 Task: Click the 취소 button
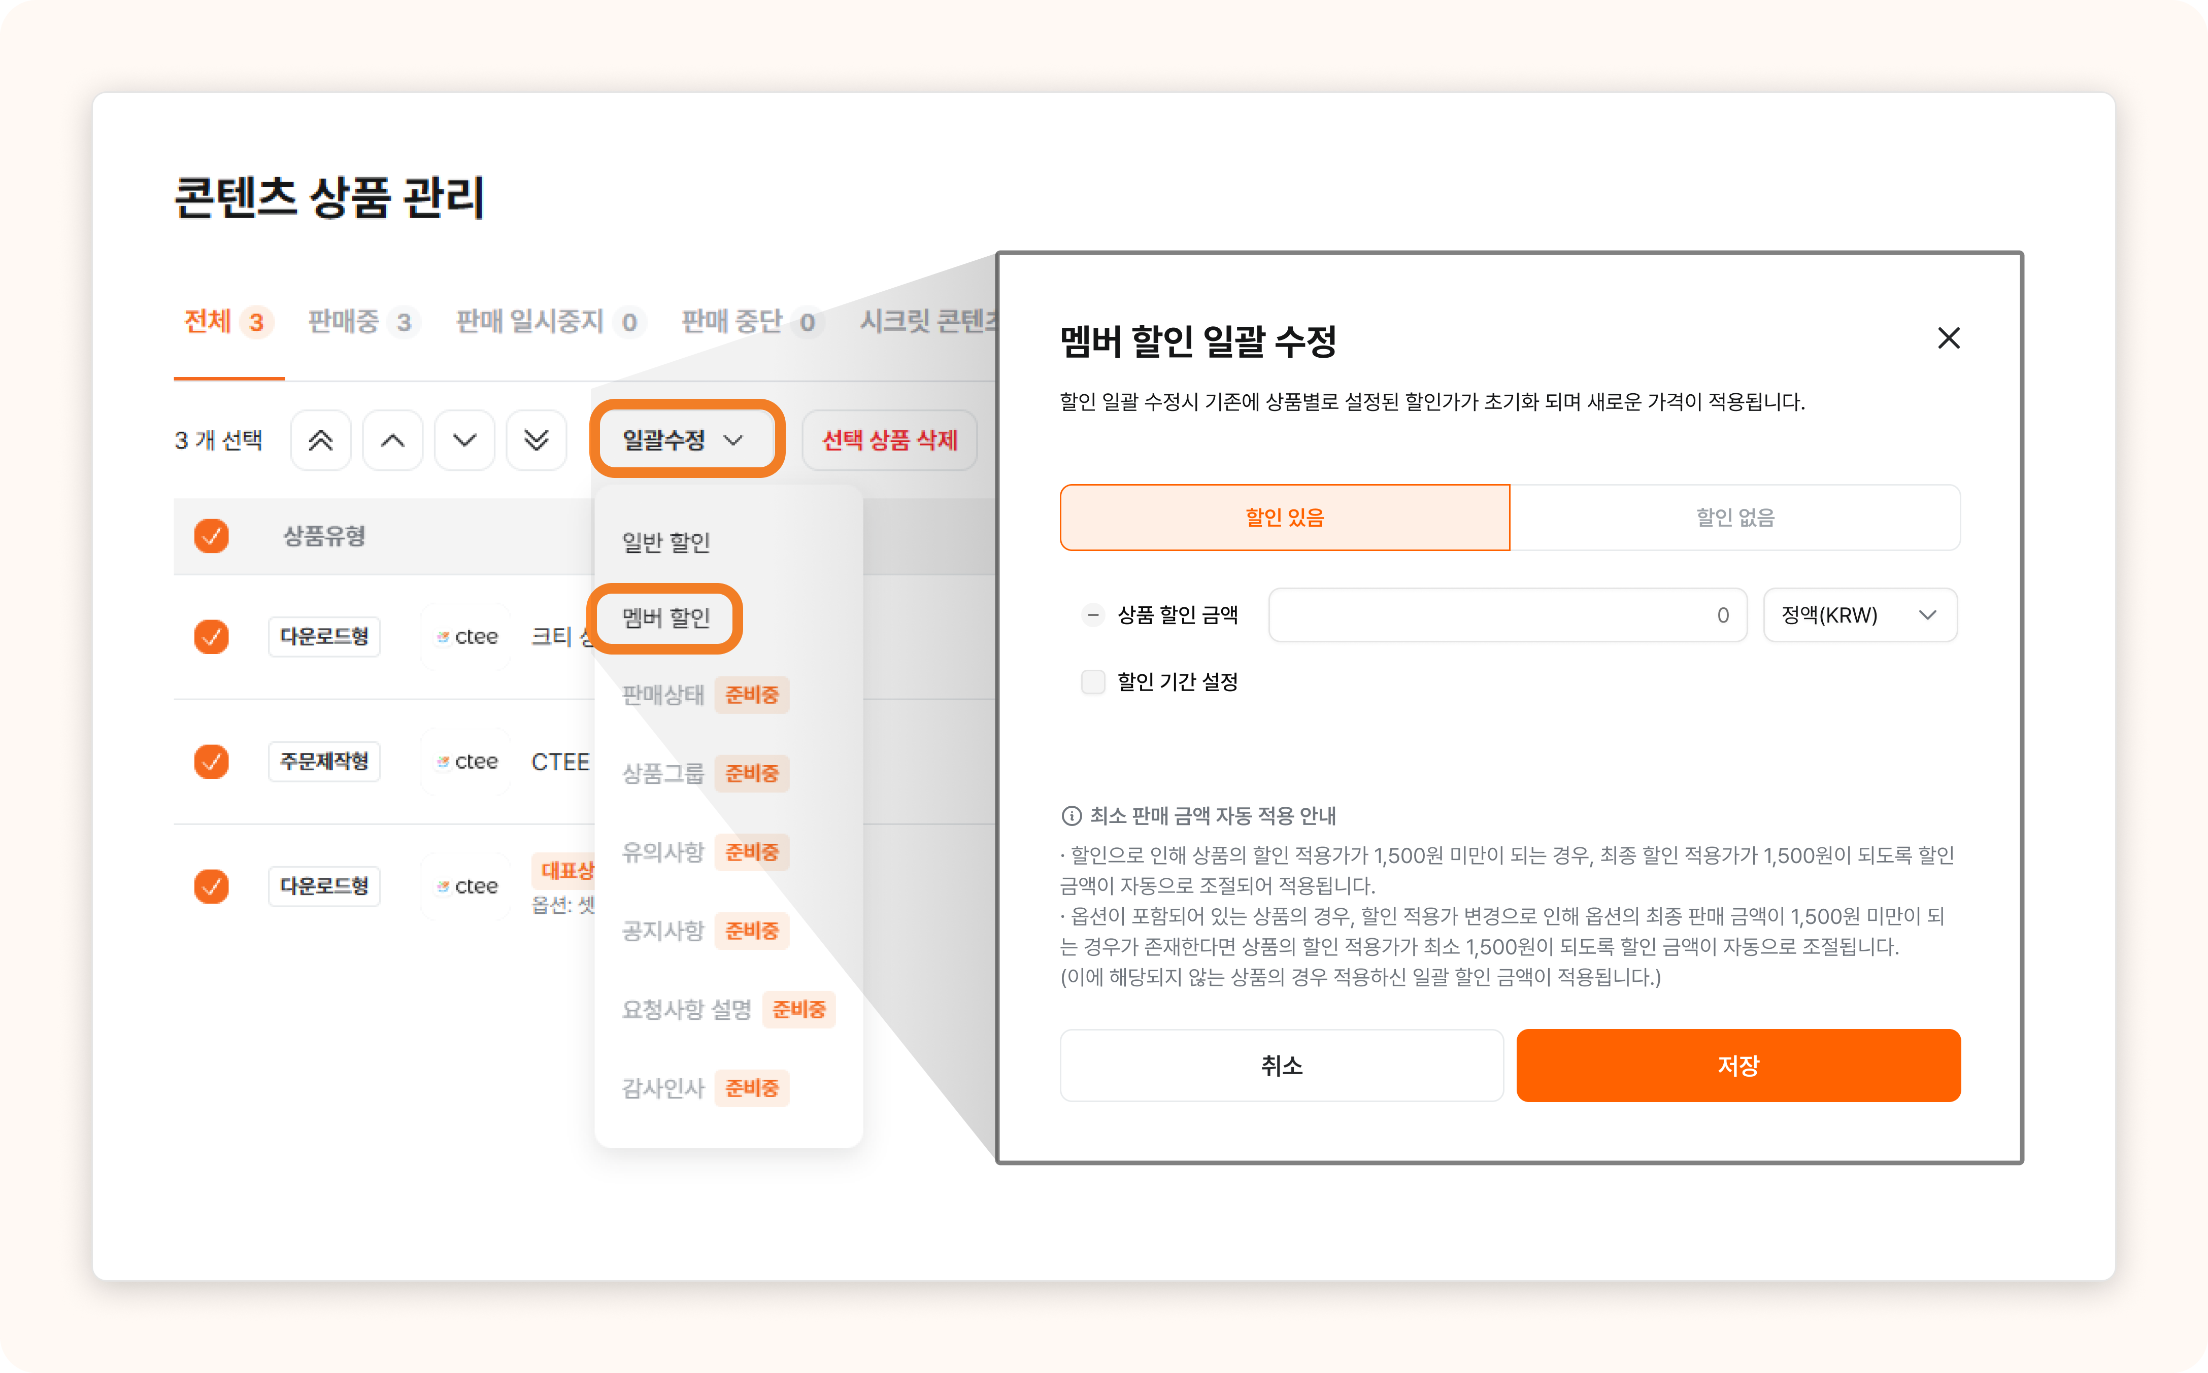tap(1281, 1065)
